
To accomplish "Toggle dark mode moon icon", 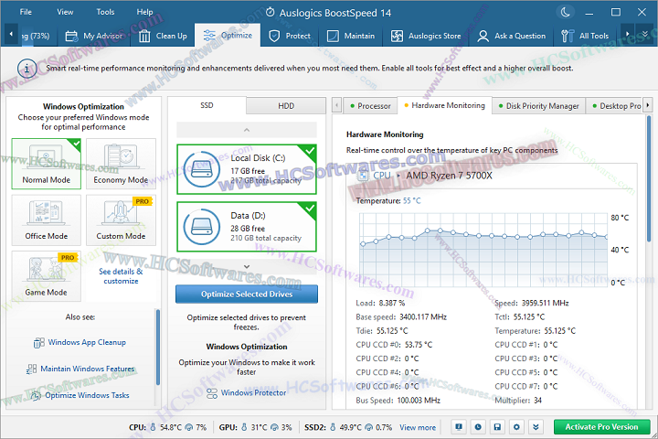I will click(x=566, y=12).
